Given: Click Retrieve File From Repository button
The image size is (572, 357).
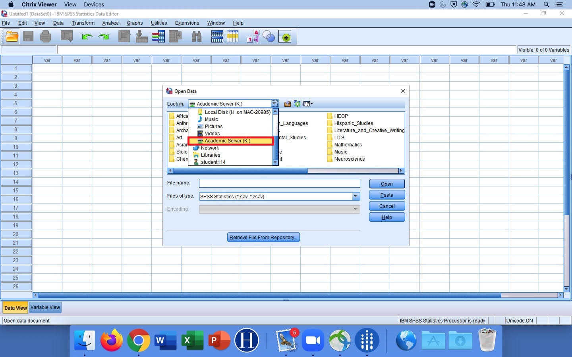Looking at the screenshot, I should (263, 237).
